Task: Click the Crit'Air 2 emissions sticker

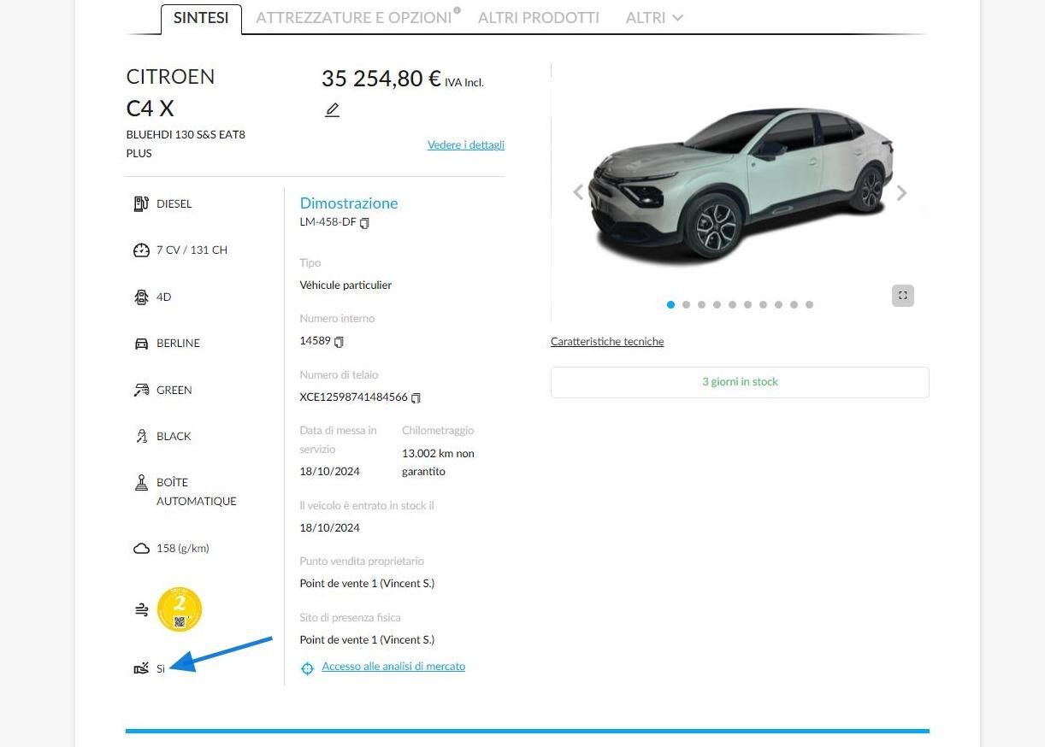Action: pos(180,609)
